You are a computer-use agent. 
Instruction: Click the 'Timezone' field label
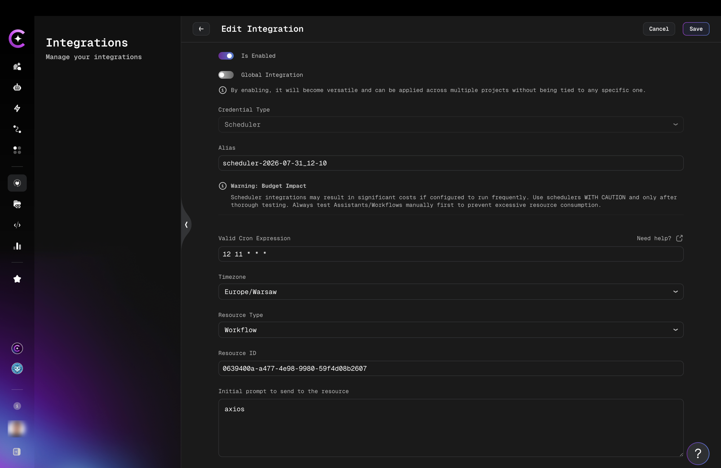pyautogui.click(x=232, y=277)
